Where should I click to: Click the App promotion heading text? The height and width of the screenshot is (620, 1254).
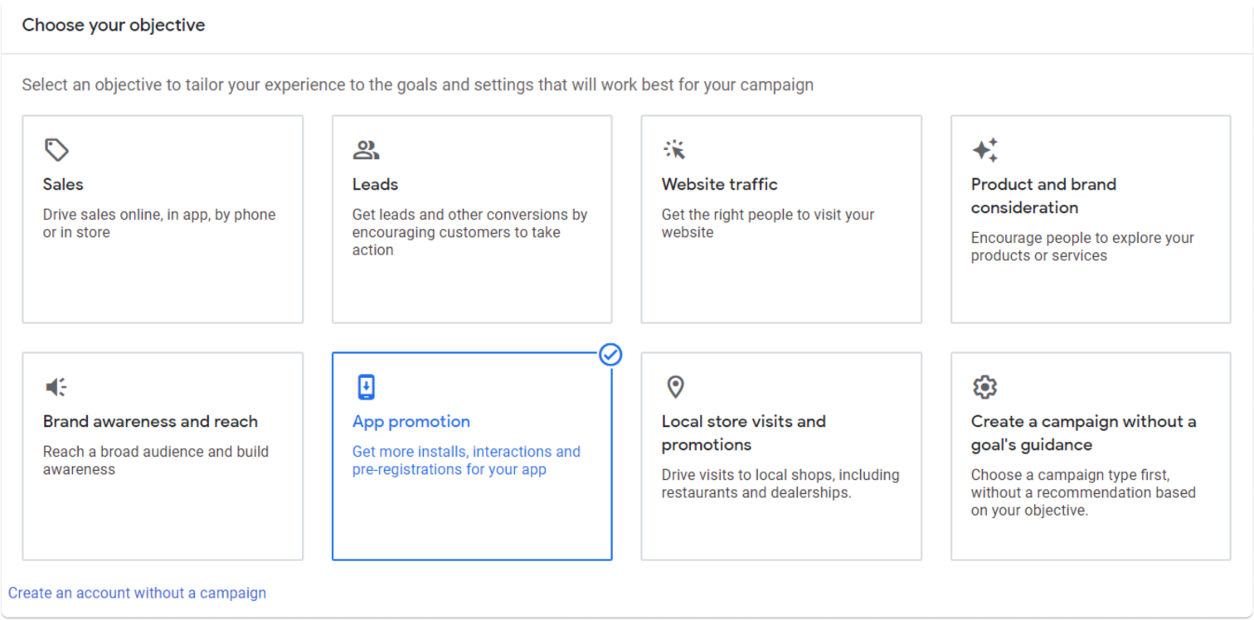tap(411, 421)
